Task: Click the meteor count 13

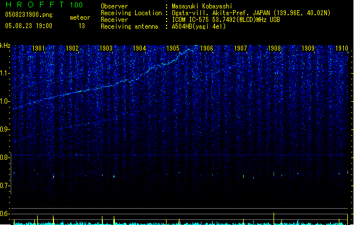Action: pos(82,26)
